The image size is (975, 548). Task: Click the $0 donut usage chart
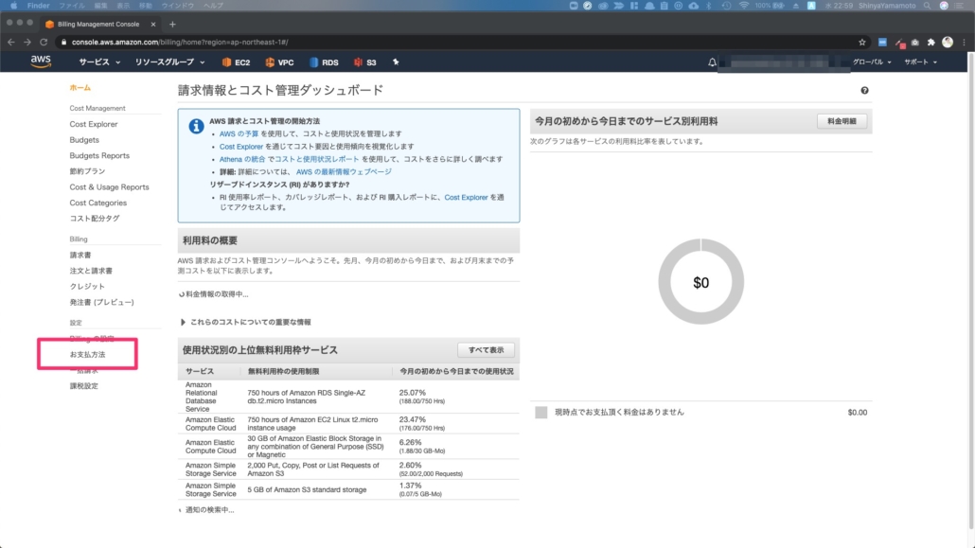tap(700, 282)
